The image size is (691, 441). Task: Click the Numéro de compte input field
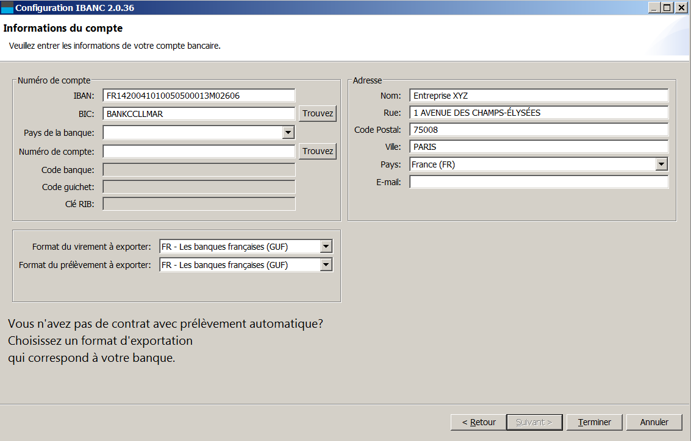tap(199, 152)
